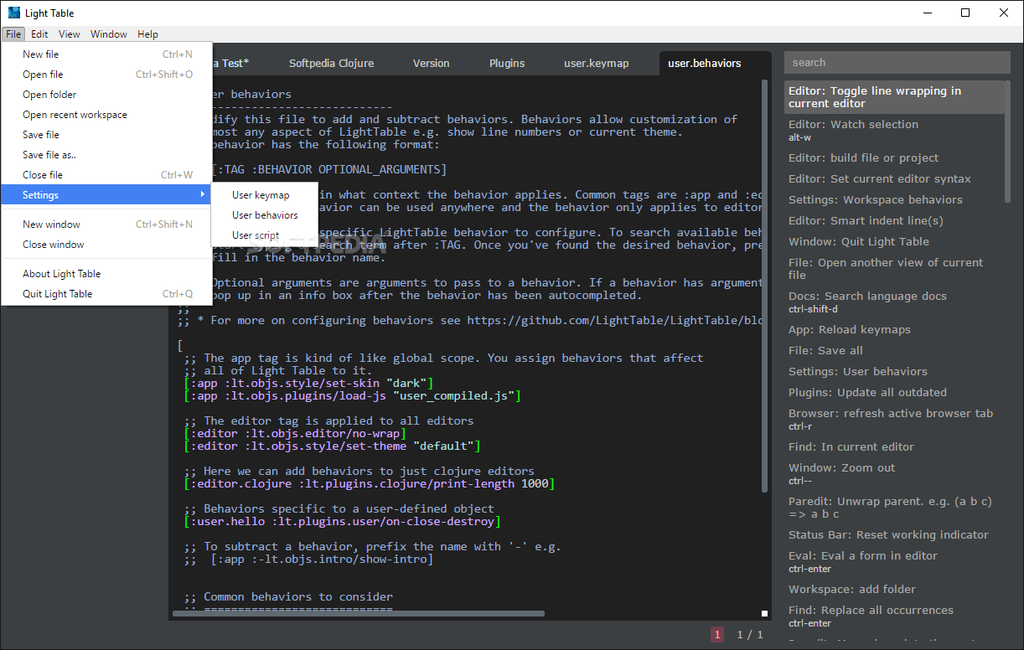Click the load-js "user_compiled.js" line
The image size is (1024, 650).
[352, 395]
